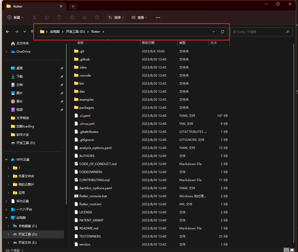Click the Rename icon in toolbar
This screenshot has width=298, height=252.
72,17
